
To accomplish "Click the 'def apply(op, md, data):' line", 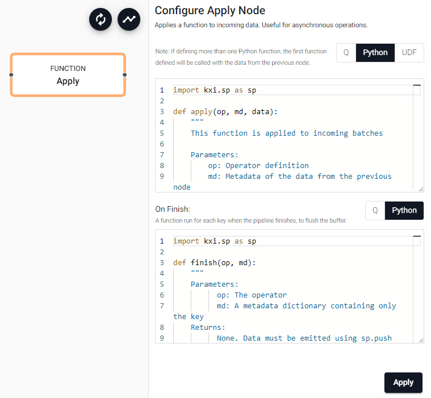I will click(x=225, y=112).
